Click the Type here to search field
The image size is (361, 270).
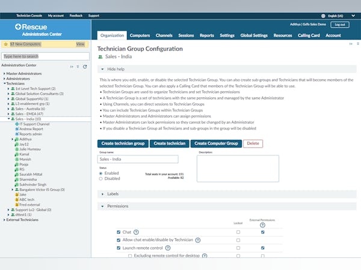45,56
